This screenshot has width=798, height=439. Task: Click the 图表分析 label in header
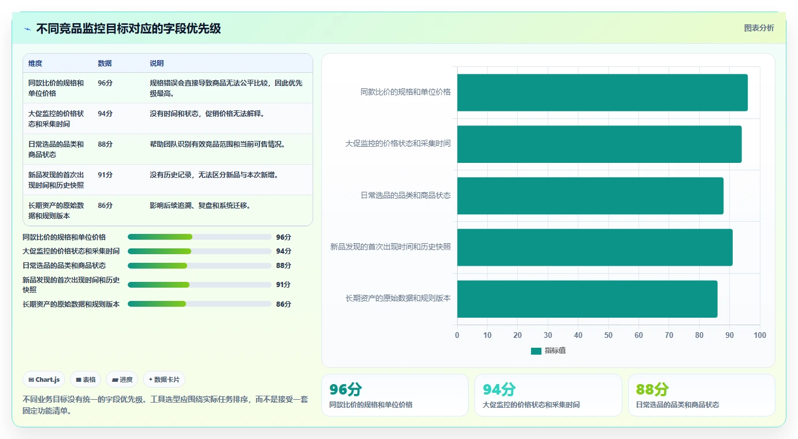click(x=759, y=28)
